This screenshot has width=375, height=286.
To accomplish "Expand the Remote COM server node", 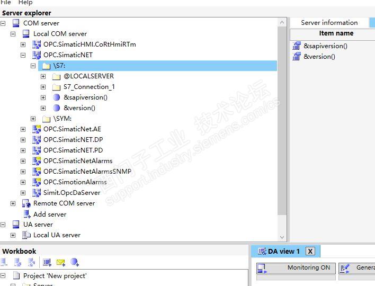I will (x=13, y=203).
